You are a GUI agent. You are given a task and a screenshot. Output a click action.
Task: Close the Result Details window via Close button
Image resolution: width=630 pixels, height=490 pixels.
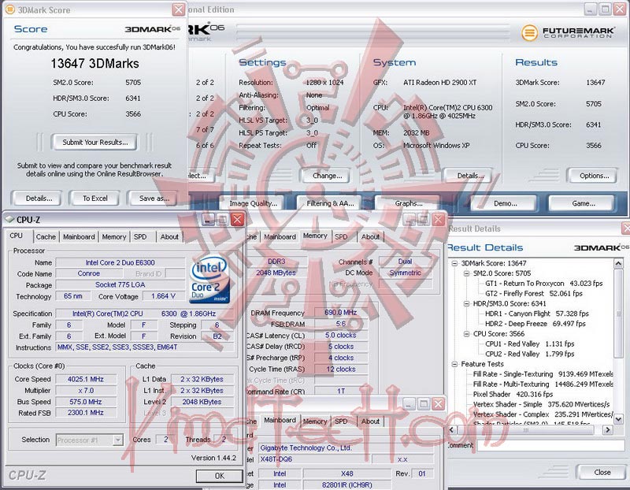[602, 473]
